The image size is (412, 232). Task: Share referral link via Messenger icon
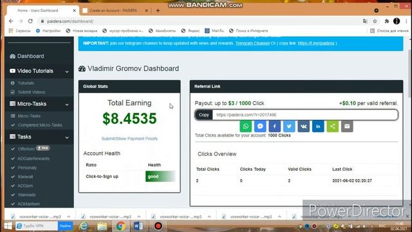260,126
